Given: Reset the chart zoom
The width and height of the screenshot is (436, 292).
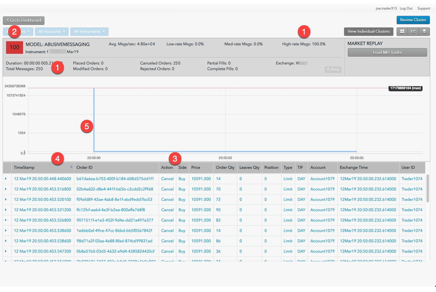Looking at the screenshot, I should point(333,69).
